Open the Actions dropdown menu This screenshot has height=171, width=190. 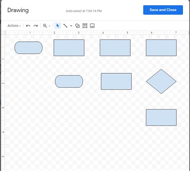(14, 26)
